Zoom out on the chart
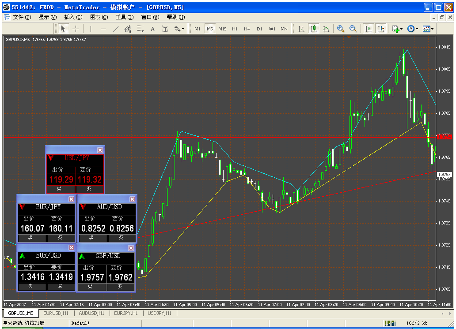Image resolution: width=456 pixels, height=329 pixels. tap(353, 29)
